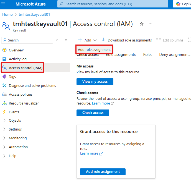Image resolution: width=191 pixels, height=180 pixels.
Task: Switch to the Check access tab
Action: tap(88, 55)
